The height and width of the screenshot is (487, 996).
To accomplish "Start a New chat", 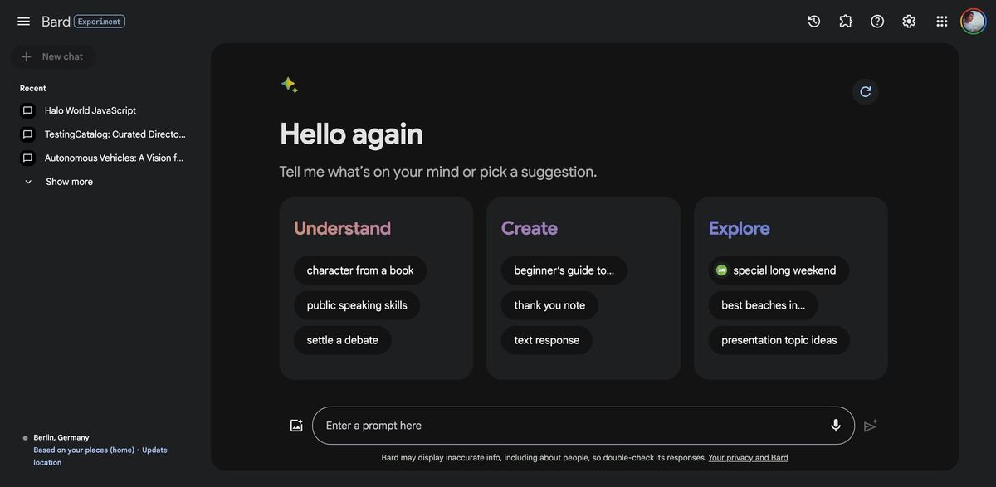I will [54, 56].
